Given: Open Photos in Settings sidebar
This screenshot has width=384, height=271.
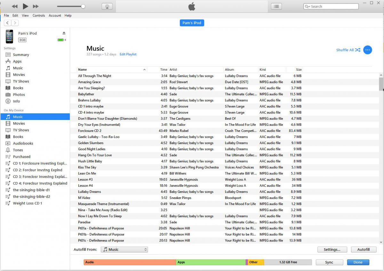Looking at the screenshot, I should [19, 95].
